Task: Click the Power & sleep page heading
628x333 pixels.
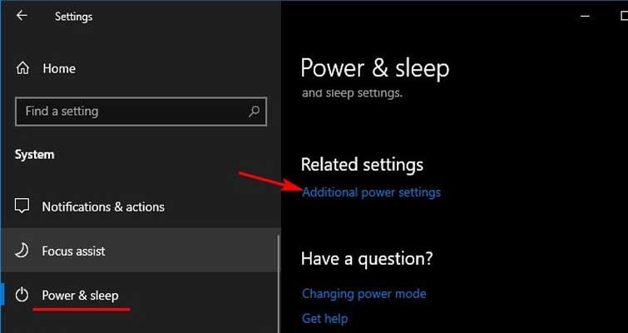Action: pos(375,68)
